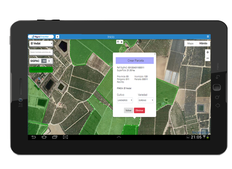
Task: Click the Volver button
Action: [128, 110]
